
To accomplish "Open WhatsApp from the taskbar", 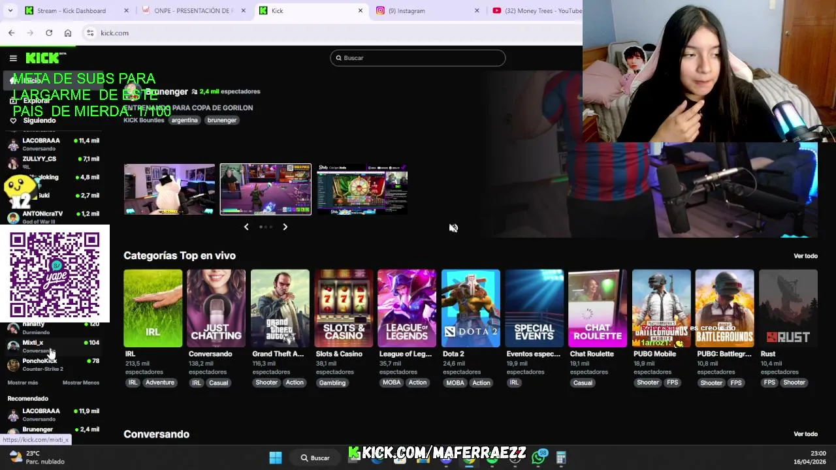I will click(x=538, y=458).
